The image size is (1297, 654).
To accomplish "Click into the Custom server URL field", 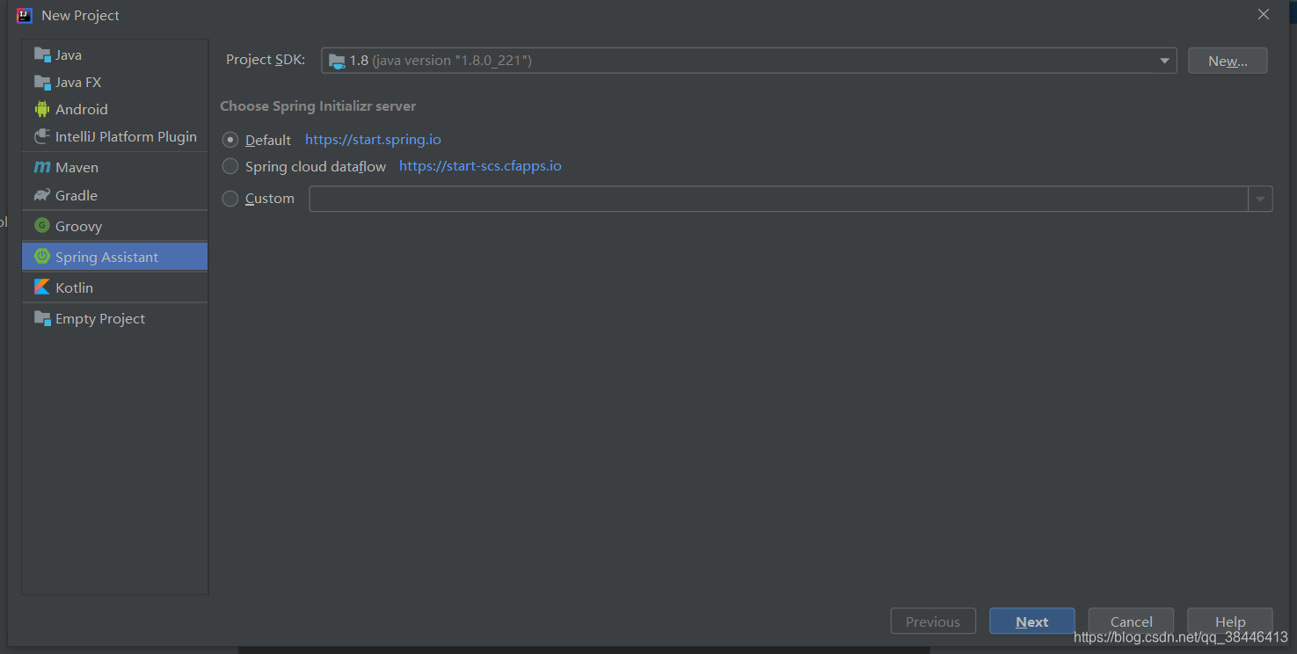I will click(x=779, y=199).
